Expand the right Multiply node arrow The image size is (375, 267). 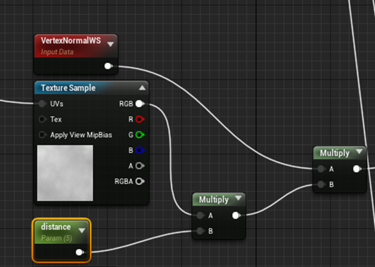359,151
